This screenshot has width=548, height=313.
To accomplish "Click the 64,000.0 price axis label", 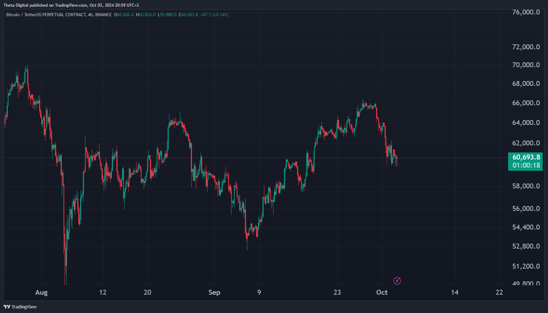I will pos(526,123).
